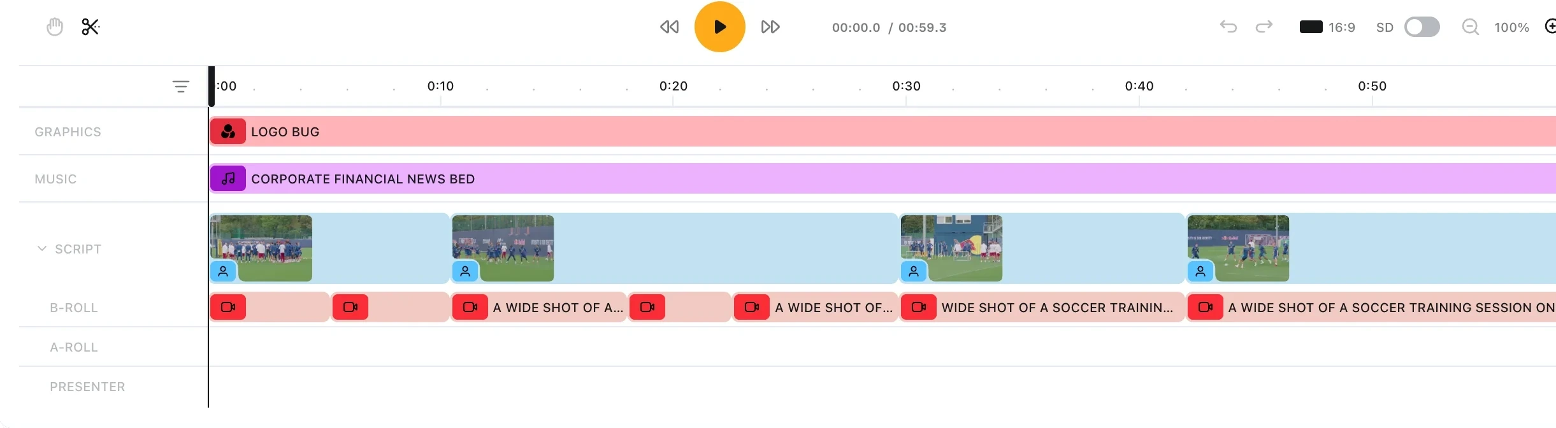Zoom out the timeline
The image size is (1556, 428).
1471,27
